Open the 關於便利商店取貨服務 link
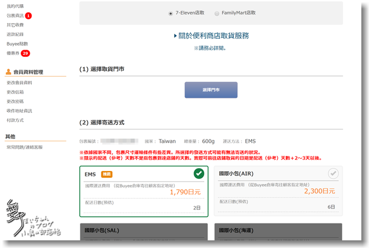369x248 pixels. pyautogui.click(x=213, y=36)
